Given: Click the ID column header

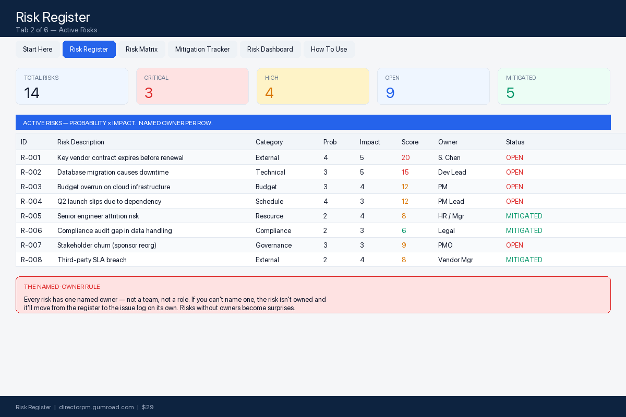Looking at the screenshot, I should 24,142.
